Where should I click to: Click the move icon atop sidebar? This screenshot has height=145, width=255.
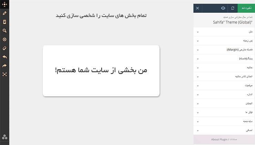(4, 4)
